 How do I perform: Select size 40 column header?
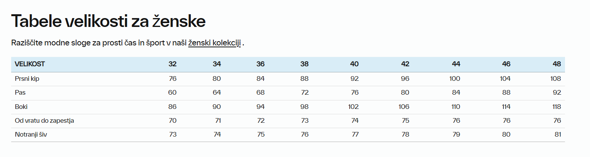(x=354, y=64)
